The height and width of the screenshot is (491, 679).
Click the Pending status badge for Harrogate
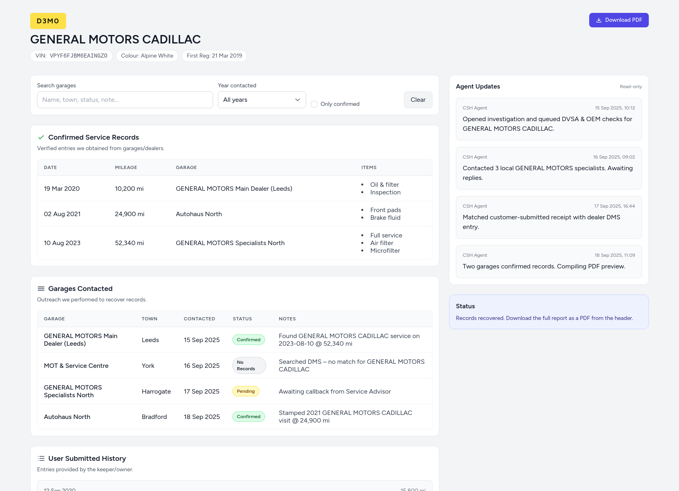[x=246, y=391]
